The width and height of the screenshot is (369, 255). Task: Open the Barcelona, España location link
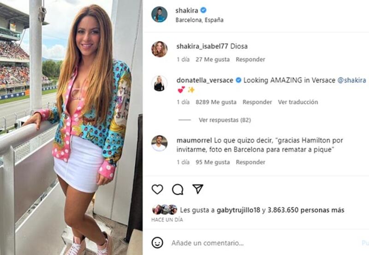[199, 20]
